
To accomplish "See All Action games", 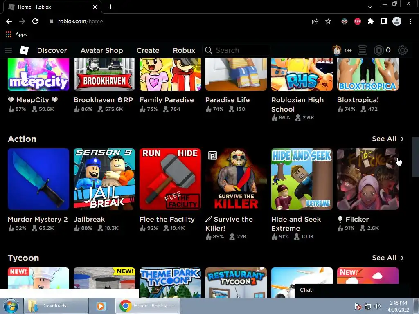I will [x=388, y=139].
